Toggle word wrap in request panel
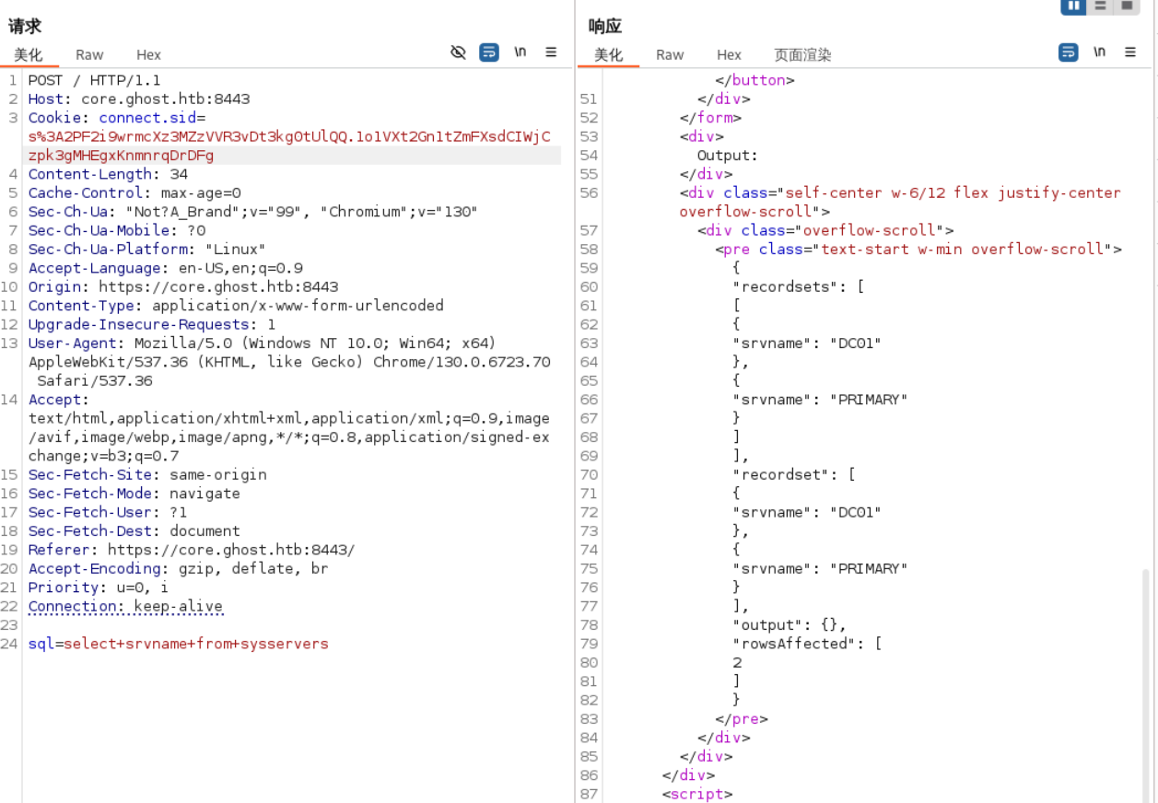 pyautogui.click(x=489, y=52)
